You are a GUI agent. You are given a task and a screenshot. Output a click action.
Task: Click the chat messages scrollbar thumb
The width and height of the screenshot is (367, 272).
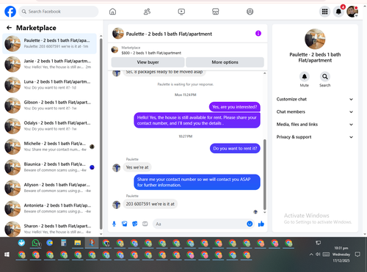pos(264,174)
